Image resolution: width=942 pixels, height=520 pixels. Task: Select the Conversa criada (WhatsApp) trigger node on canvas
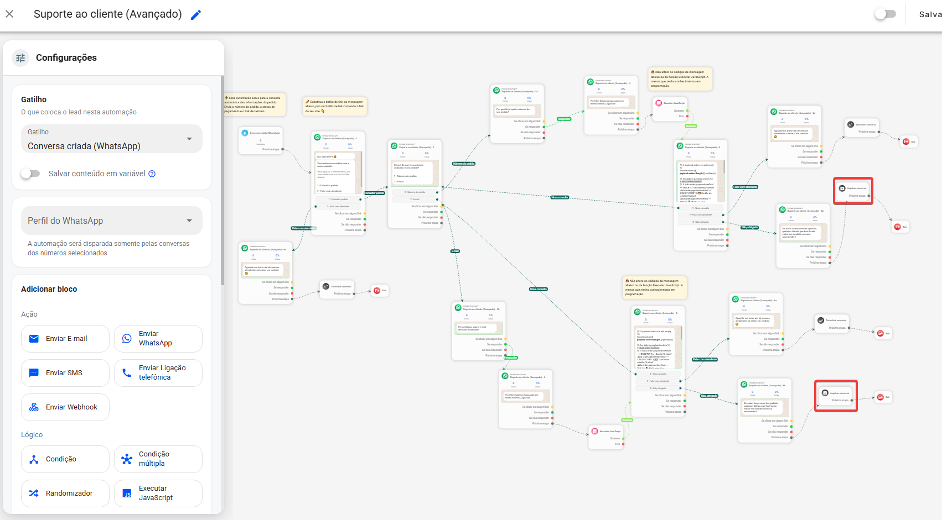(261, 140)
